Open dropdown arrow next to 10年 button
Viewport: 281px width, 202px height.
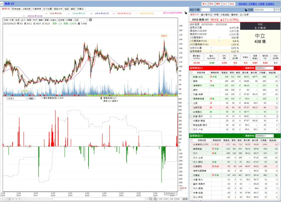[181, 199]
